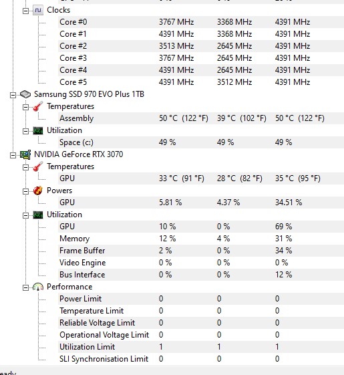Viewport: 344px width, 375px height.
Task: Collapse the Clocks tree node
Action: pos(25,11)
